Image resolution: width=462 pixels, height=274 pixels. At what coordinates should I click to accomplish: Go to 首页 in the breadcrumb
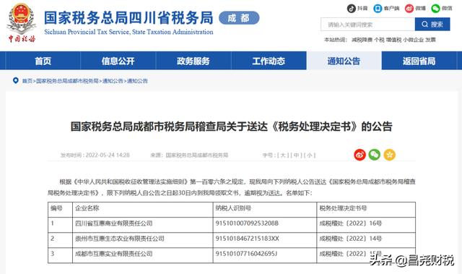click(27, 81)
